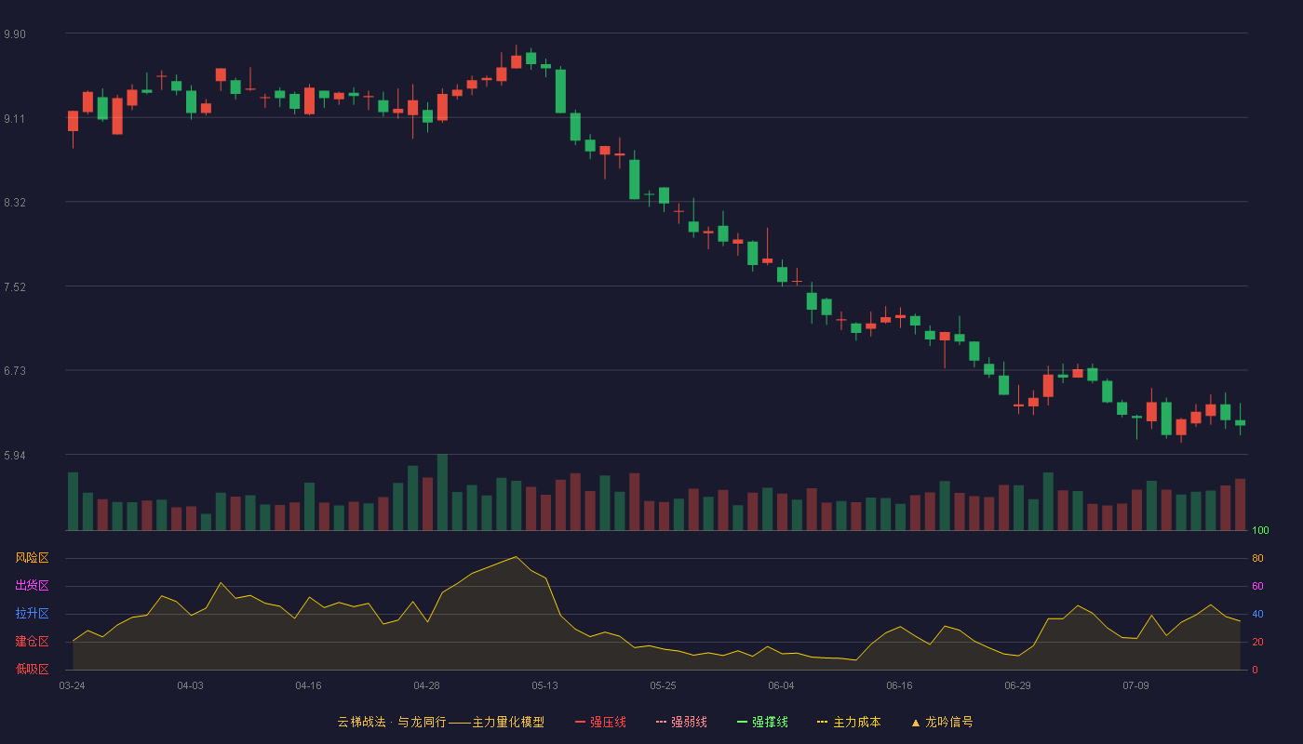Click the indicator line peak near 05-13
The width and height of the screenshot is (1303, 744).
coord(516,556)
